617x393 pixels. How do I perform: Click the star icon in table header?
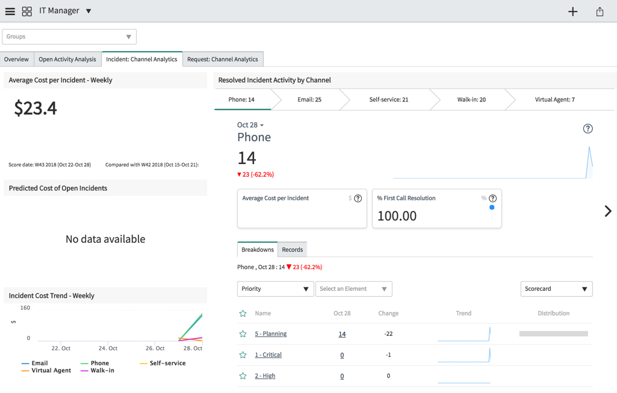243,313
